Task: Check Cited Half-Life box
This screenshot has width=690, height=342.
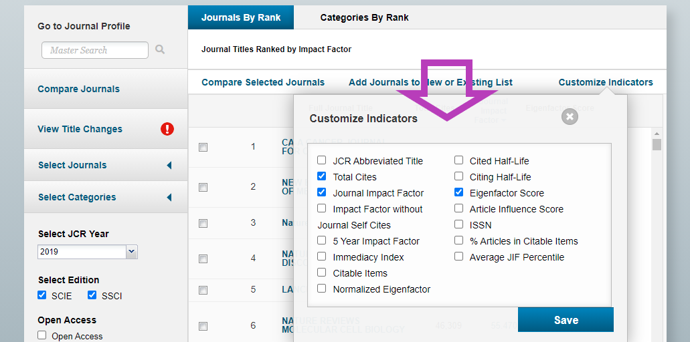Action: (x=459, y=160)
